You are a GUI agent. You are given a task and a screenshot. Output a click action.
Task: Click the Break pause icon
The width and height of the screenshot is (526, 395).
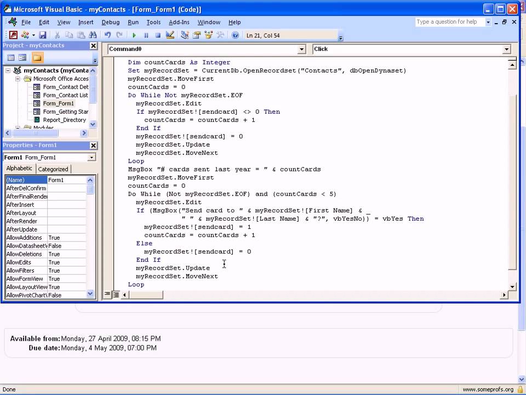click(146, 35)
